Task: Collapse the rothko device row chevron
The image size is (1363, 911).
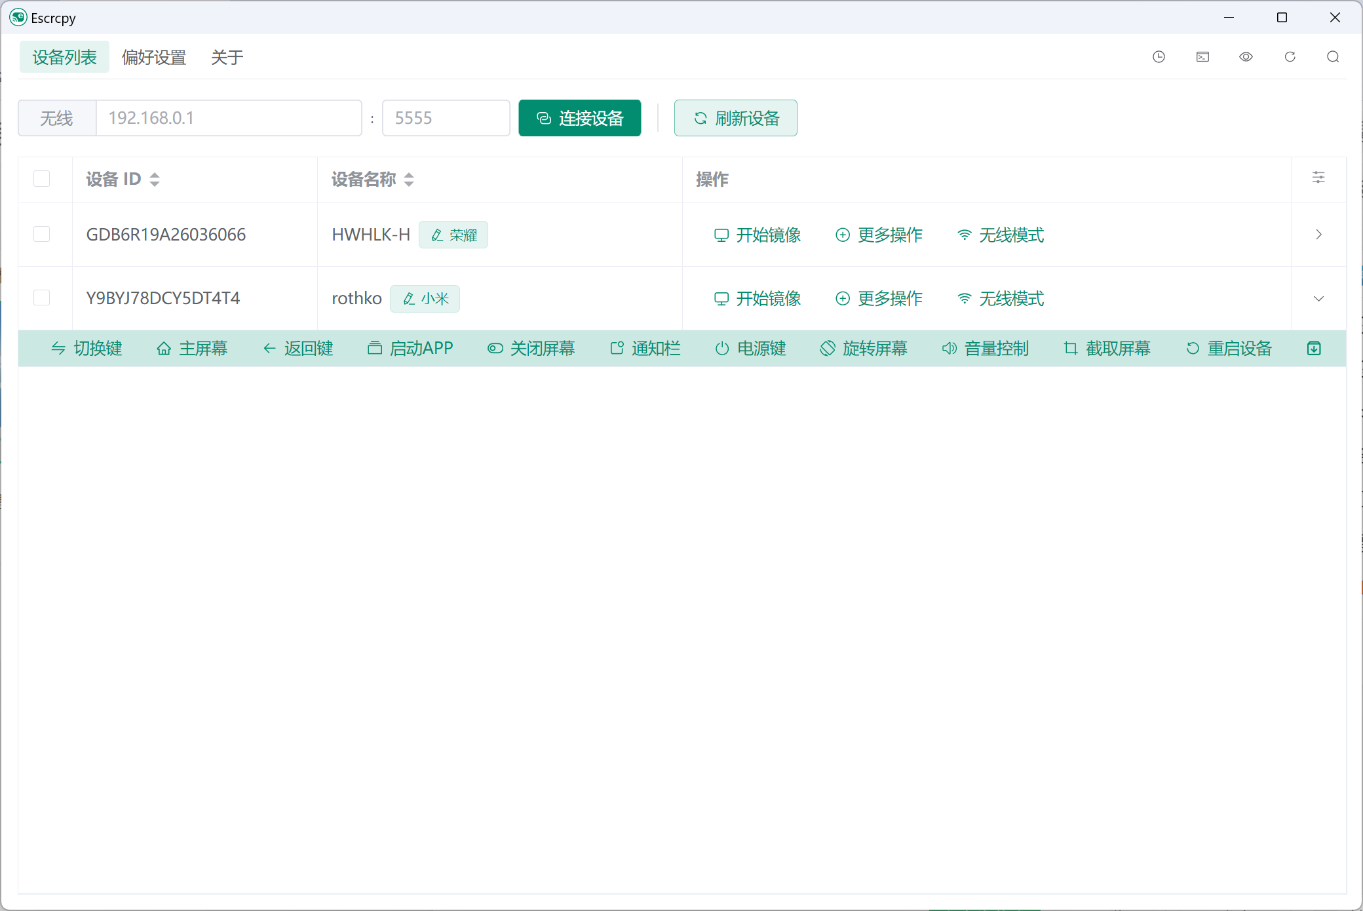Action: [x=1318, y=299]
